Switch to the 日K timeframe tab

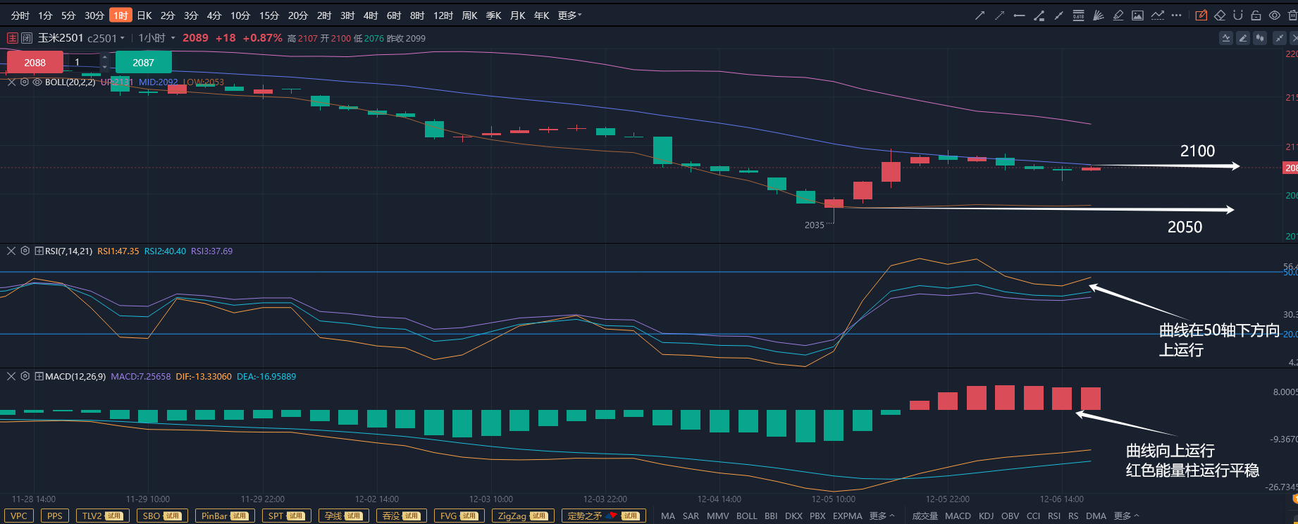coord(144,15)
